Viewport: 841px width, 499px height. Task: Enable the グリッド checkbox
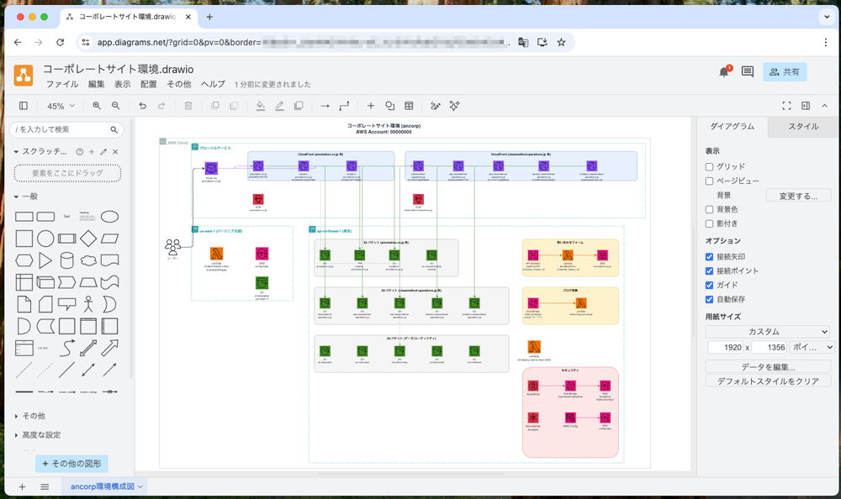(710, 166)
